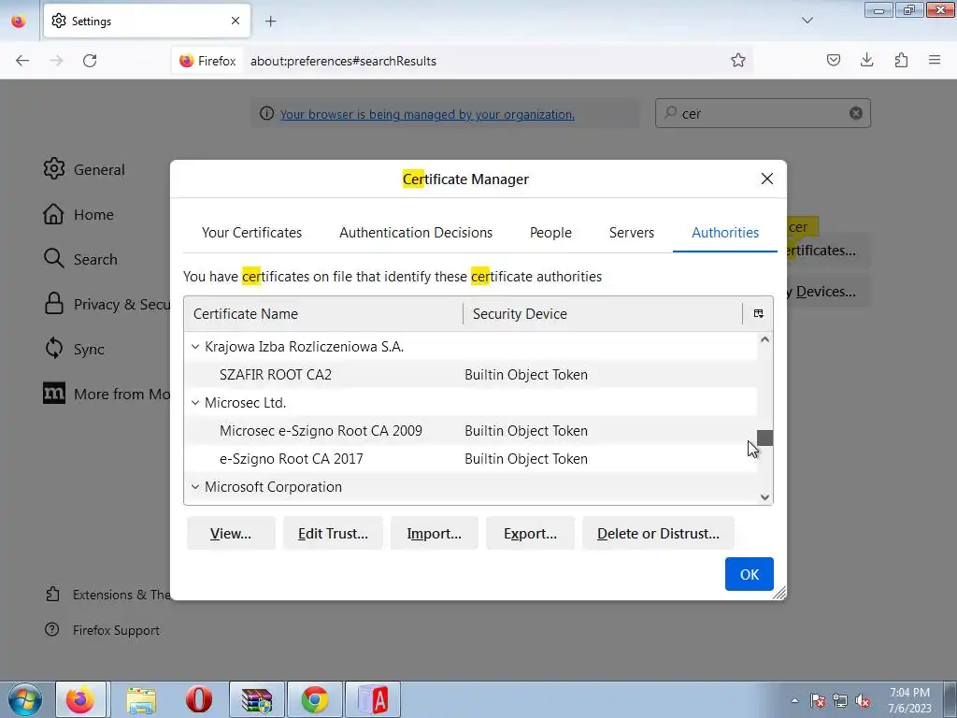Open Firefox Support link
957x718 pixels.
[x=102, y=630]
